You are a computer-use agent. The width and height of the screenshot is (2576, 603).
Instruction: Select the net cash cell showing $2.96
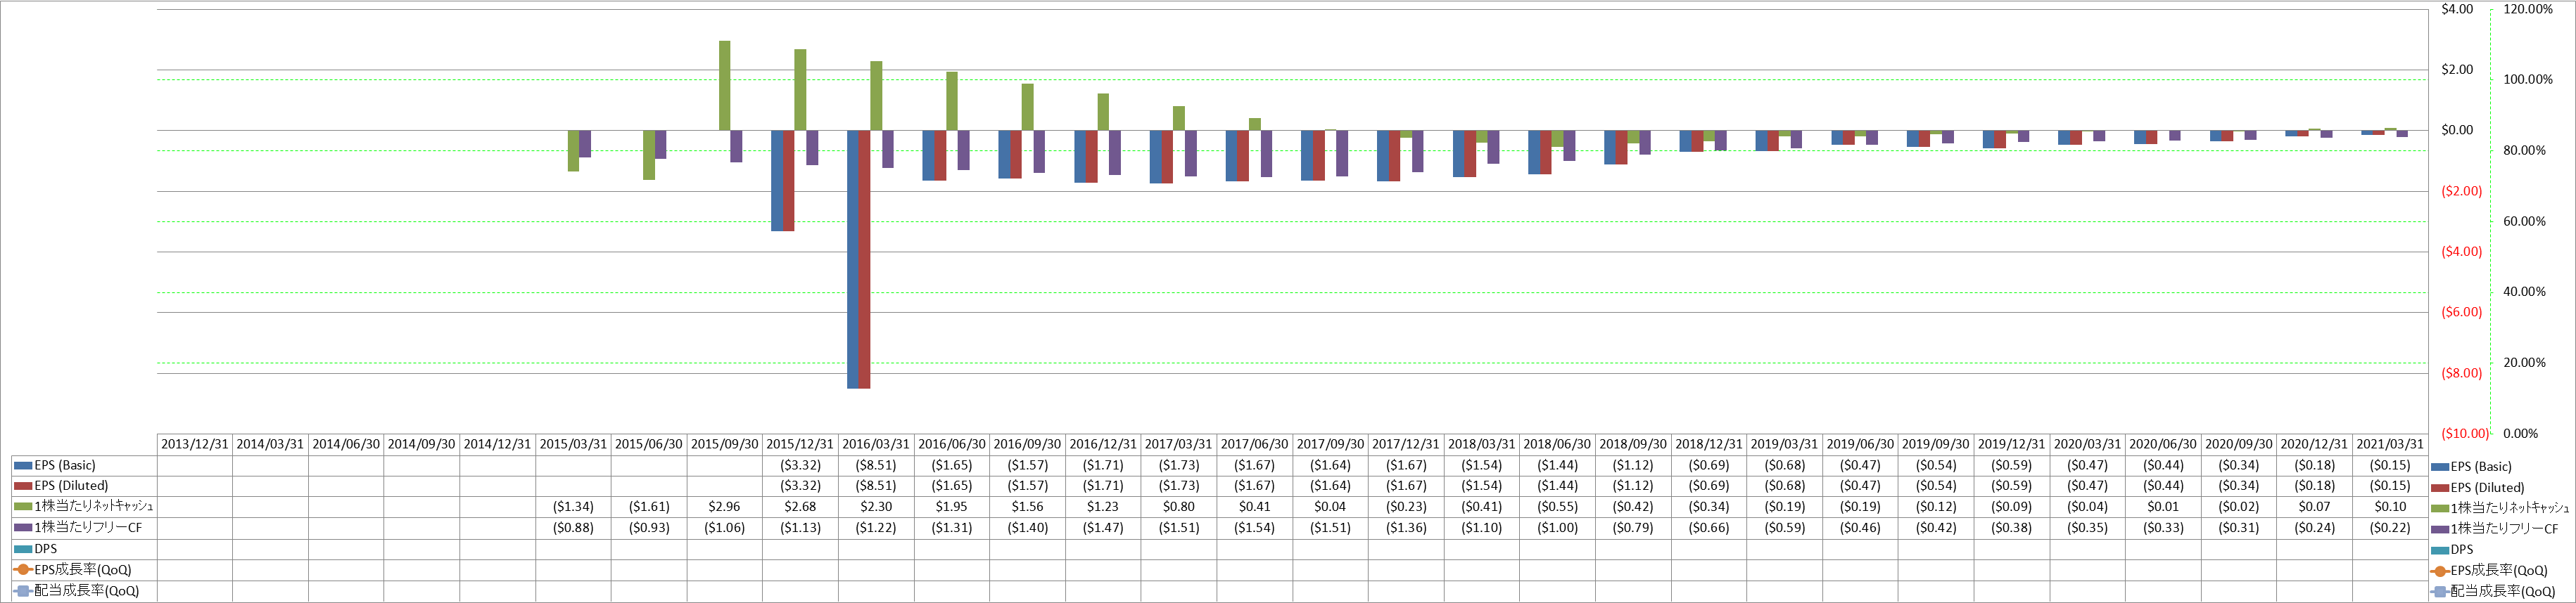[725, 507]
